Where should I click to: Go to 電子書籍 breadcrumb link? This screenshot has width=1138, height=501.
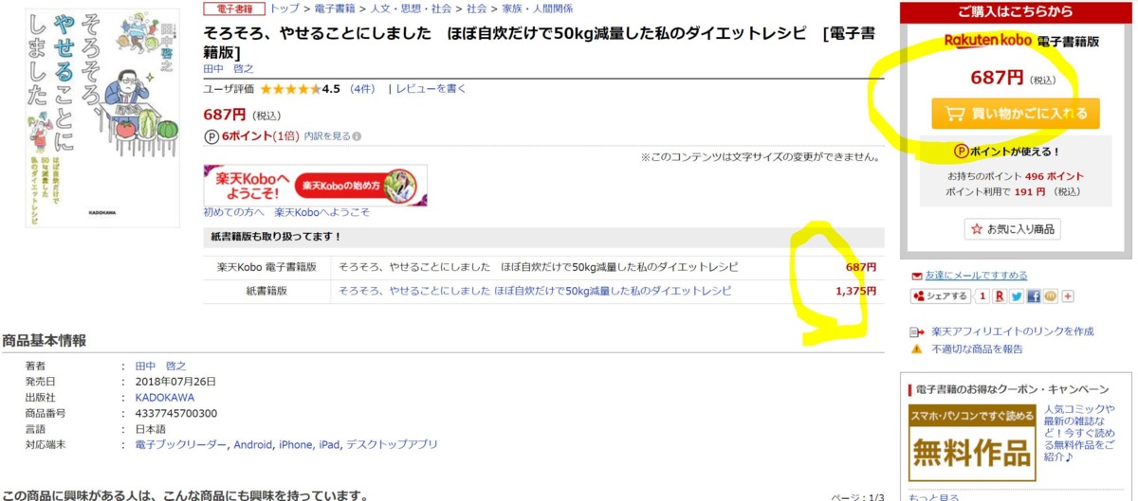(335, 9)
